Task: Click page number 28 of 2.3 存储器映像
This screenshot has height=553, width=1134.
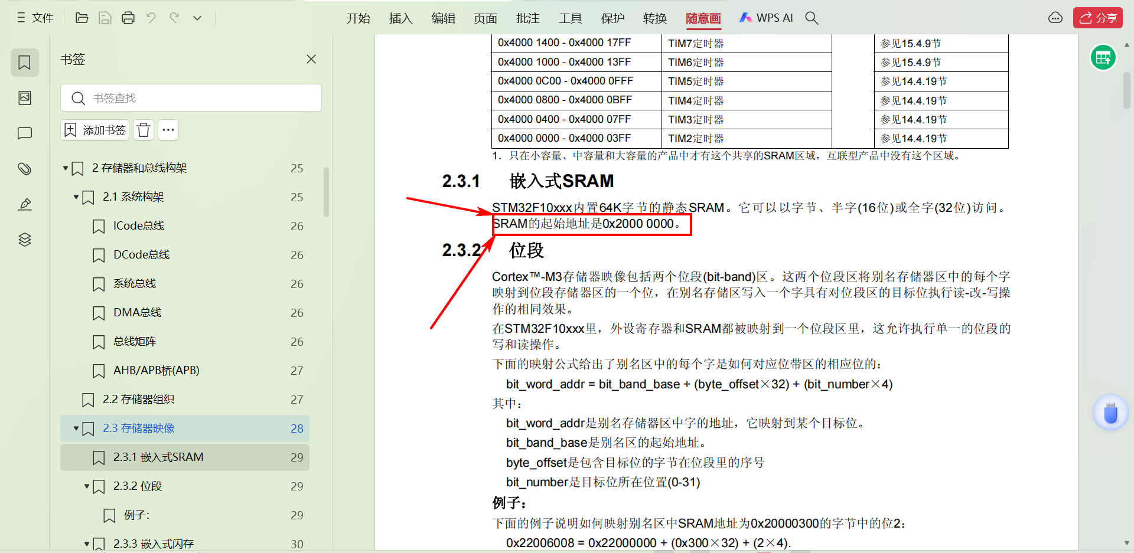Action: (x=297, y=428)
